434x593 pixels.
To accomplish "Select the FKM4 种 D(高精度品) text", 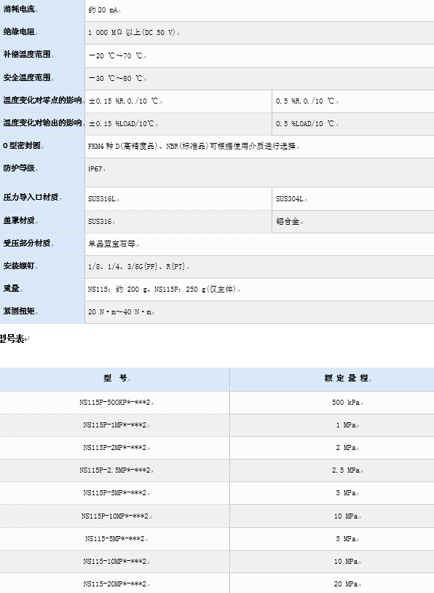I will 122,146.
